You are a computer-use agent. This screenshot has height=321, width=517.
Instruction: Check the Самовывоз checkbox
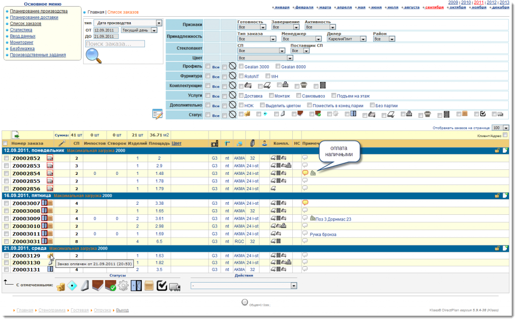click(x=299, y=96)
